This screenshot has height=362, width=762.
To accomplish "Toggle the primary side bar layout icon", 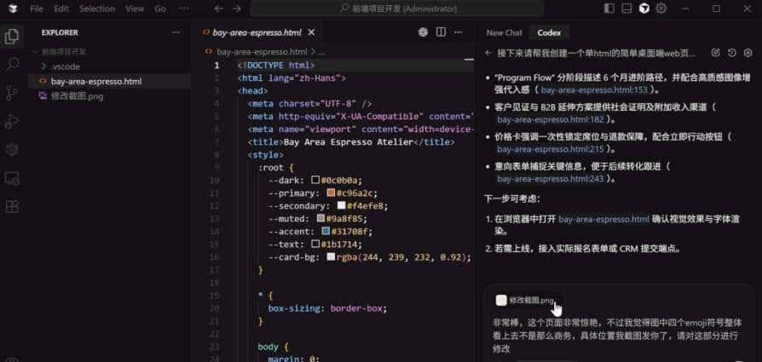I will 609,9.
